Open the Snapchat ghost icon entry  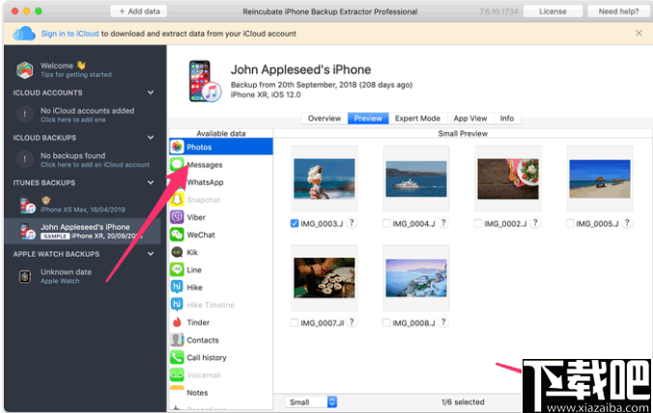pyautogui.click(x=177, y=200)
